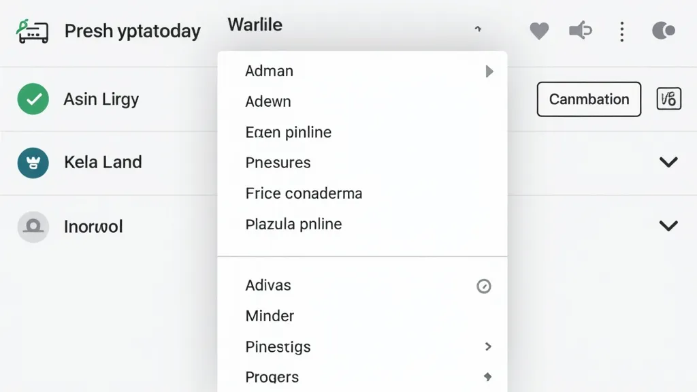This screenshot has width=697, height=392.
Task: Click the green checkmark icon beside Asin Lirgy
Action: point(33,99)
